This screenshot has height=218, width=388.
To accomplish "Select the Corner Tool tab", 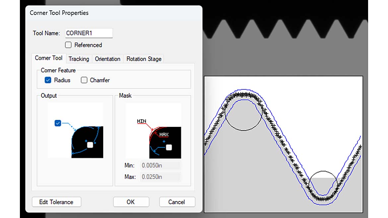I will [49, 58].
